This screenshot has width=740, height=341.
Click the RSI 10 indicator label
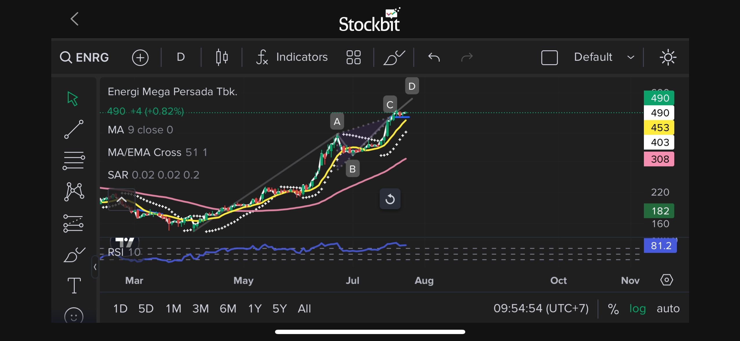(124, 252)
